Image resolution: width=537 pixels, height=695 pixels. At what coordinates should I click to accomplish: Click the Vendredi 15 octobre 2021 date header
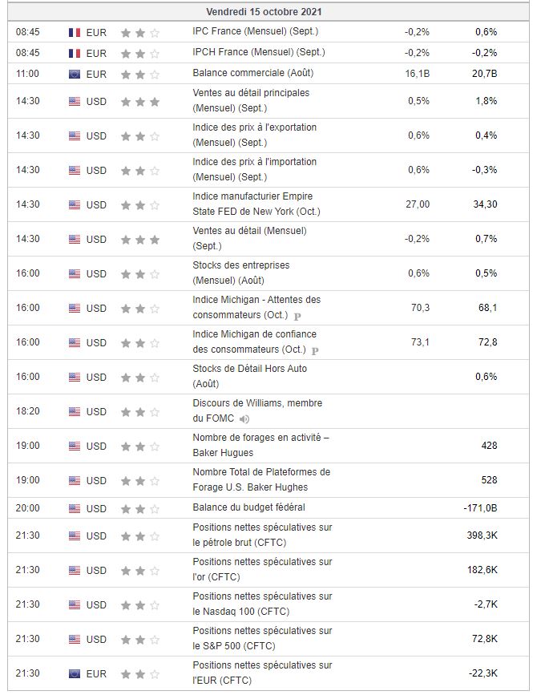264,12
